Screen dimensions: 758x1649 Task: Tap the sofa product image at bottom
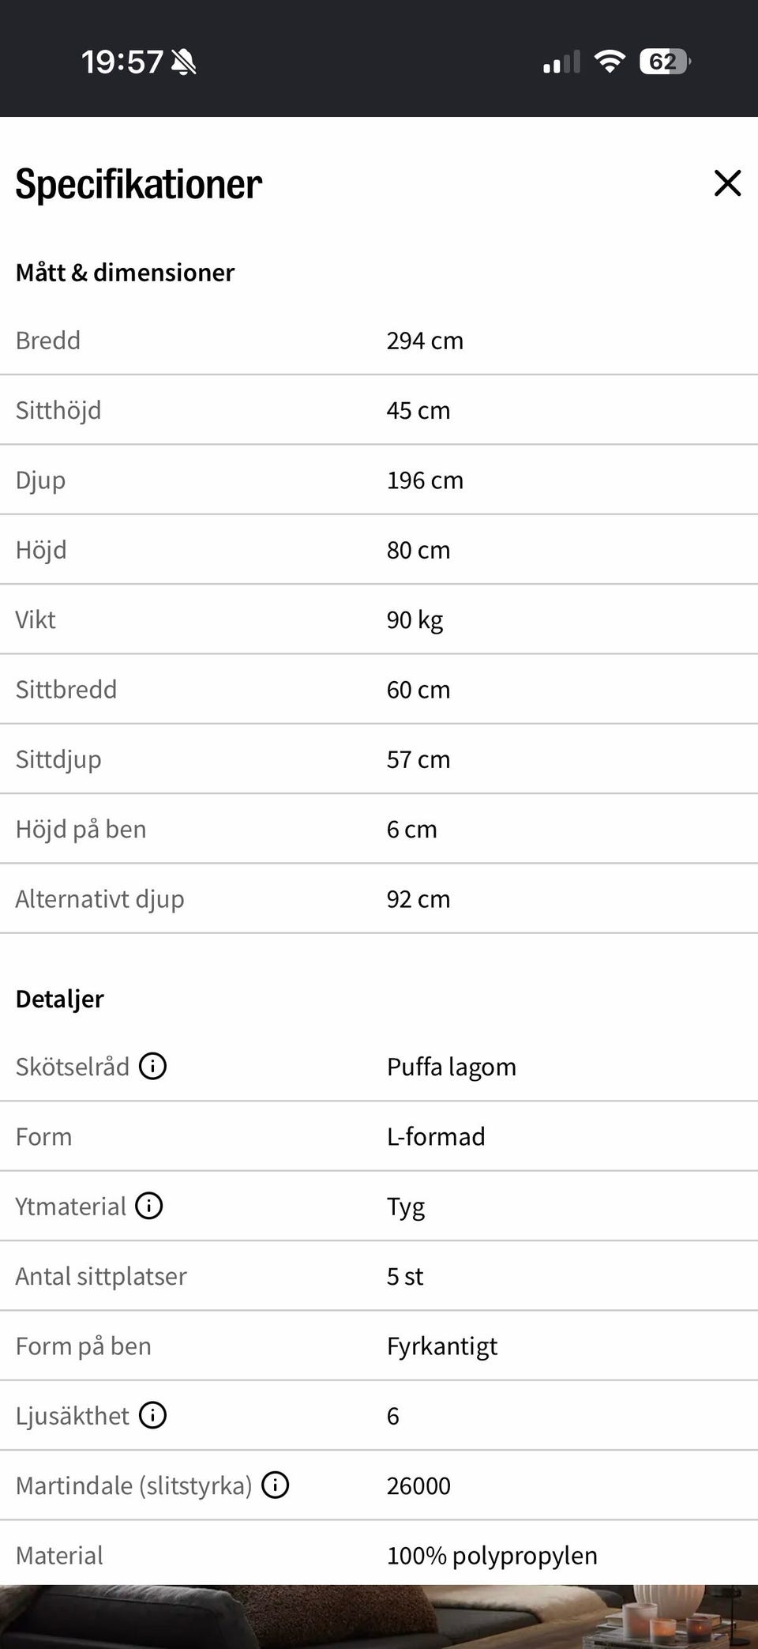pos(379,1617)
